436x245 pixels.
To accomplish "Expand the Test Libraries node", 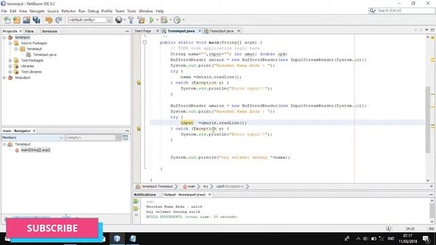I will 10,71.
